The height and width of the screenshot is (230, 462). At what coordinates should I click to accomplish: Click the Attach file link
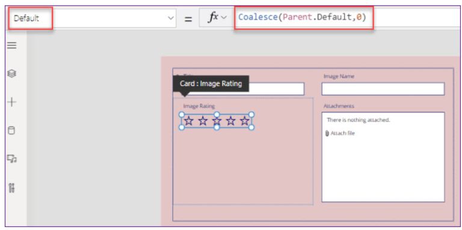point(342,133)
